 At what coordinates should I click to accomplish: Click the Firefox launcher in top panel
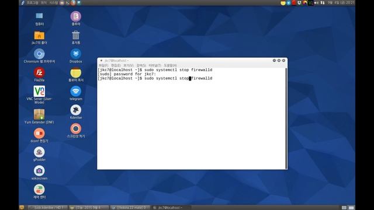[x=73, y=2]
